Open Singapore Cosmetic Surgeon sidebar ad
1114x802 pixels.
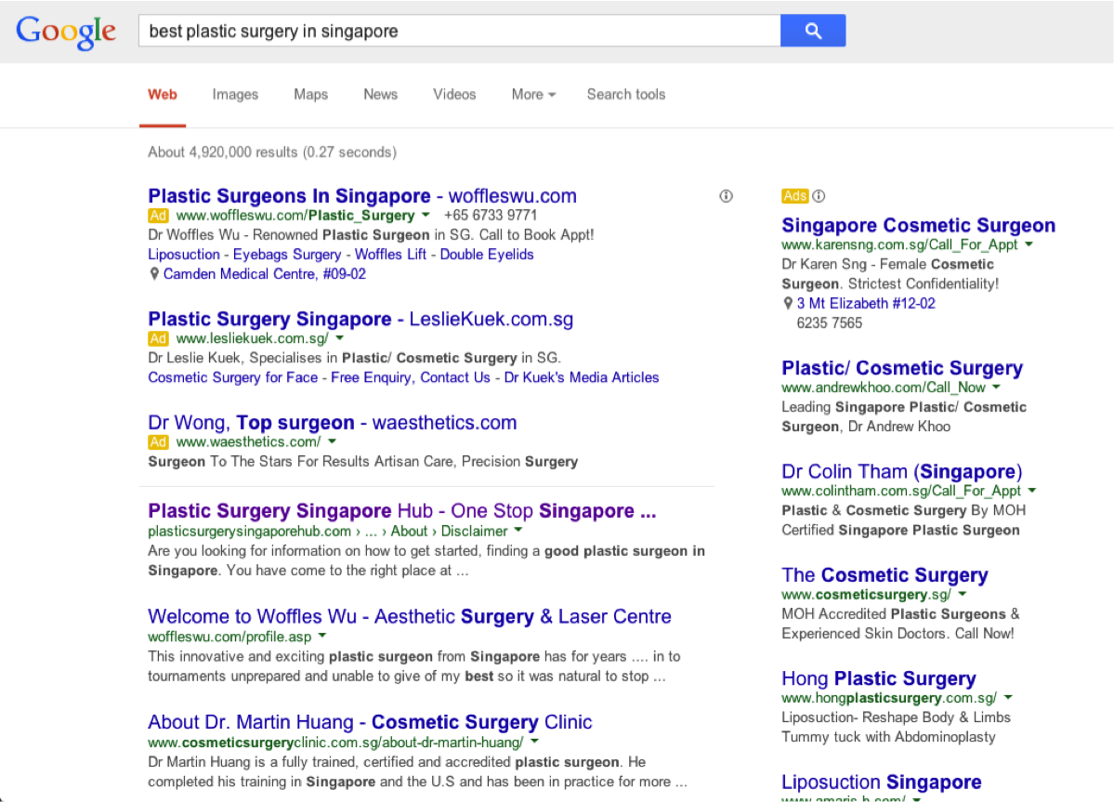coord(918,225)
